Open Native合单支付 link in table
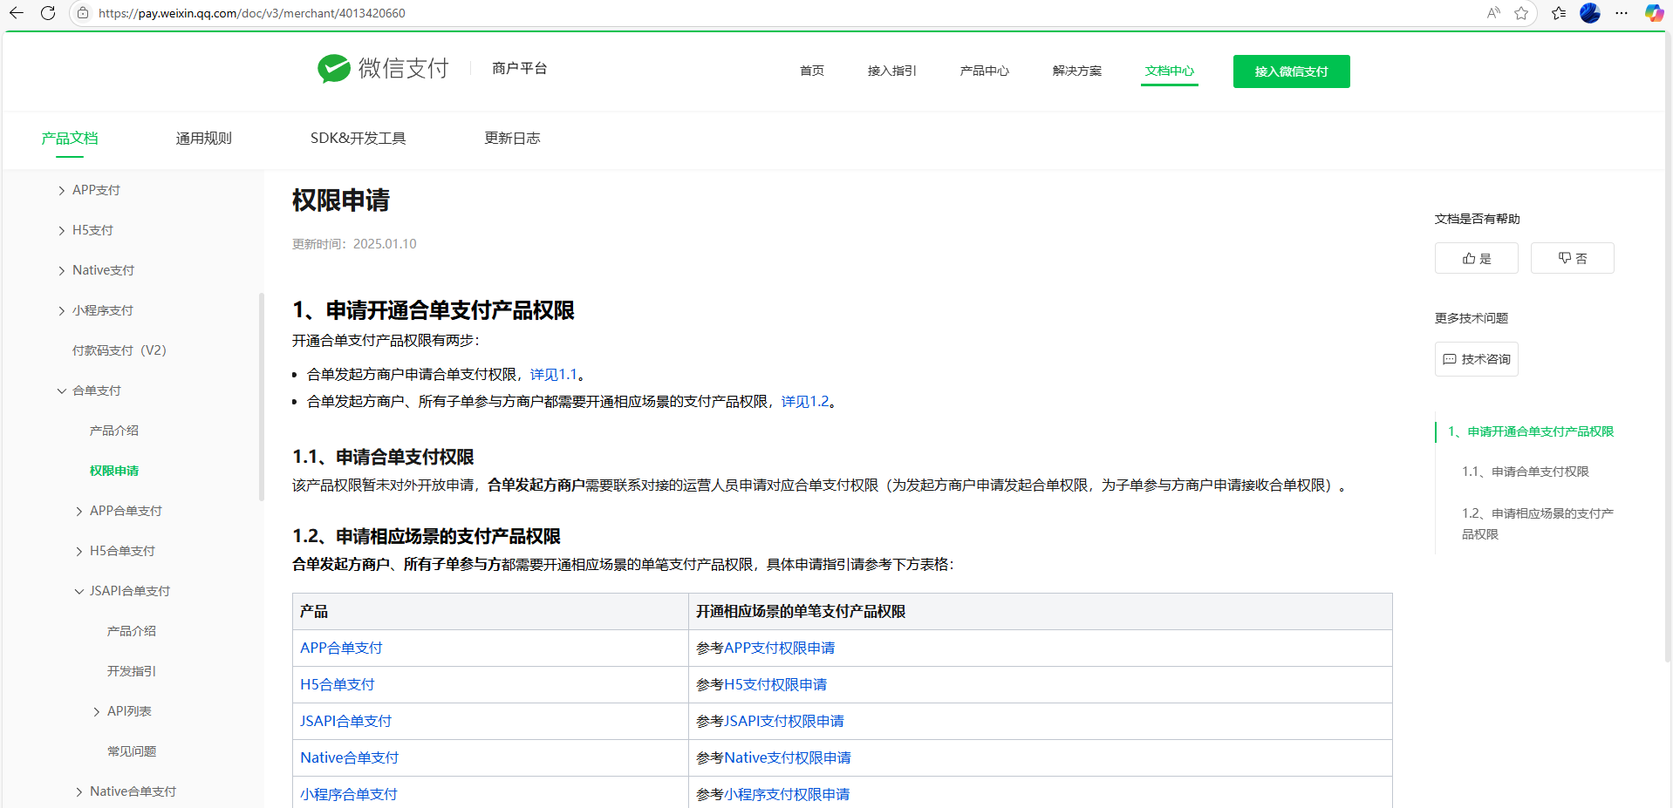1673x808 pixels. coord(349,757)
